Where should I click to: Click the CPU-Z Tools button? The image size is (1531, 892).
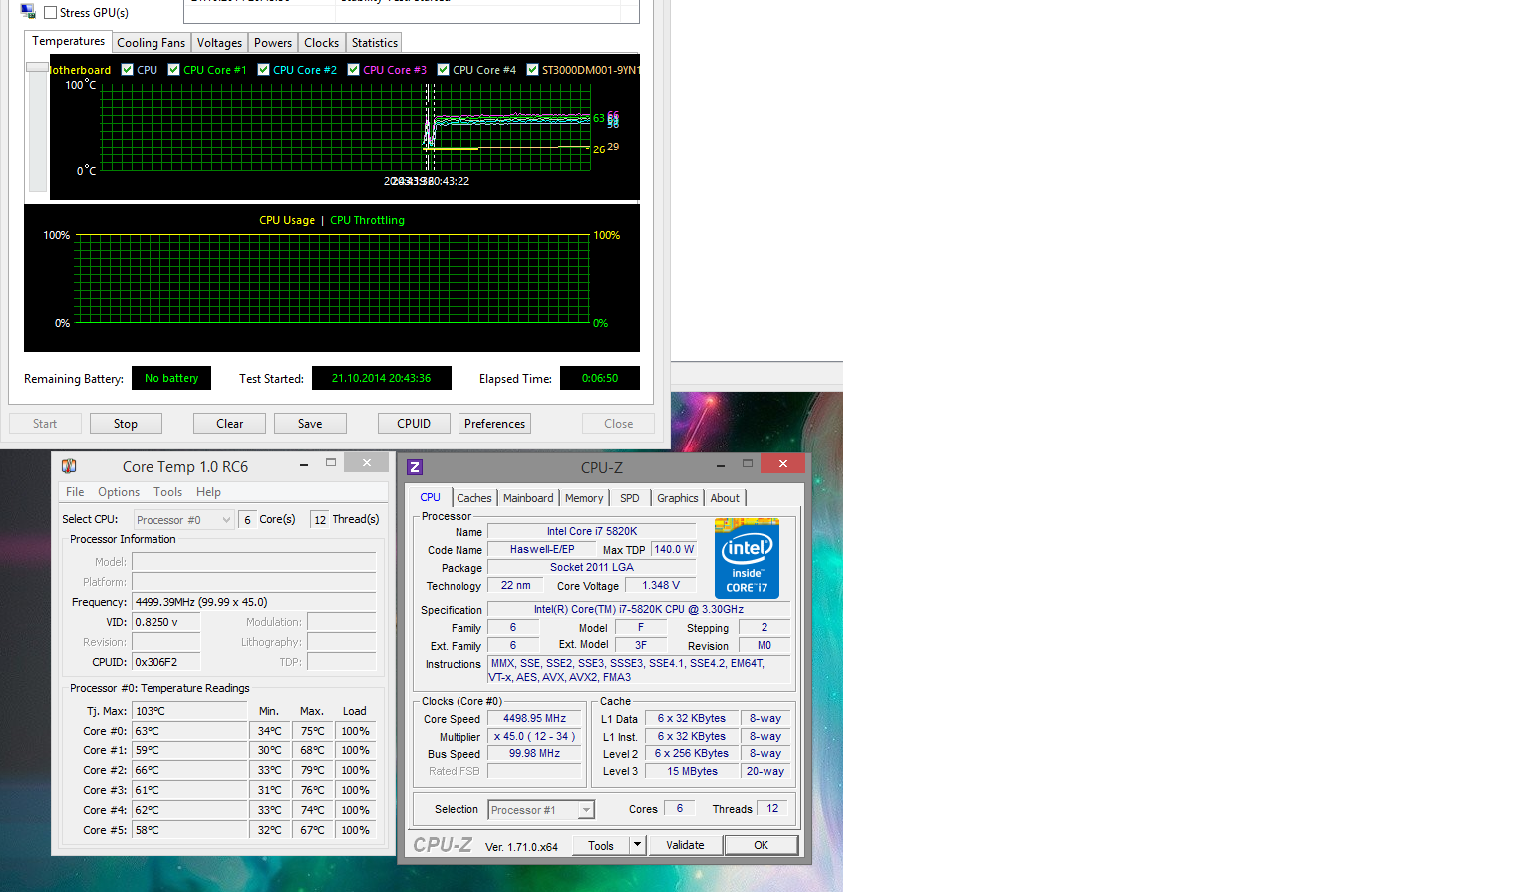click(601, 845)
